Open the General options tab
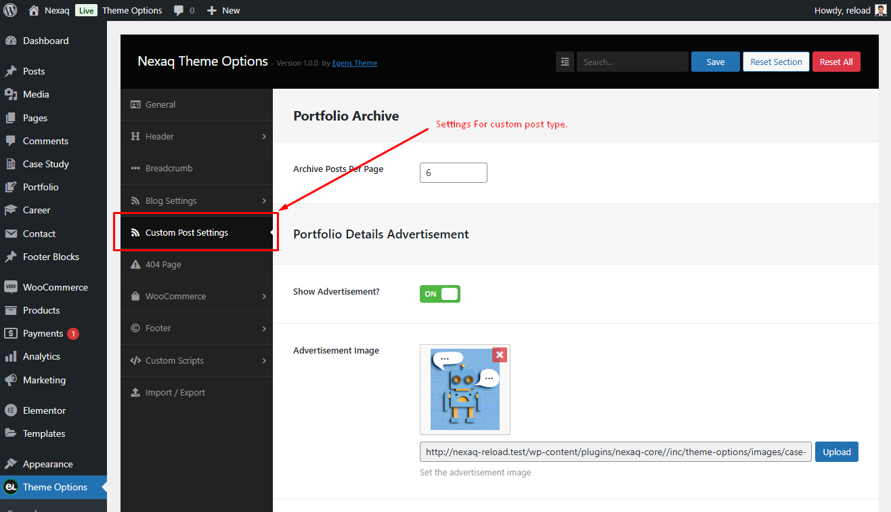891x512 pixels. (x=196, y=104)
